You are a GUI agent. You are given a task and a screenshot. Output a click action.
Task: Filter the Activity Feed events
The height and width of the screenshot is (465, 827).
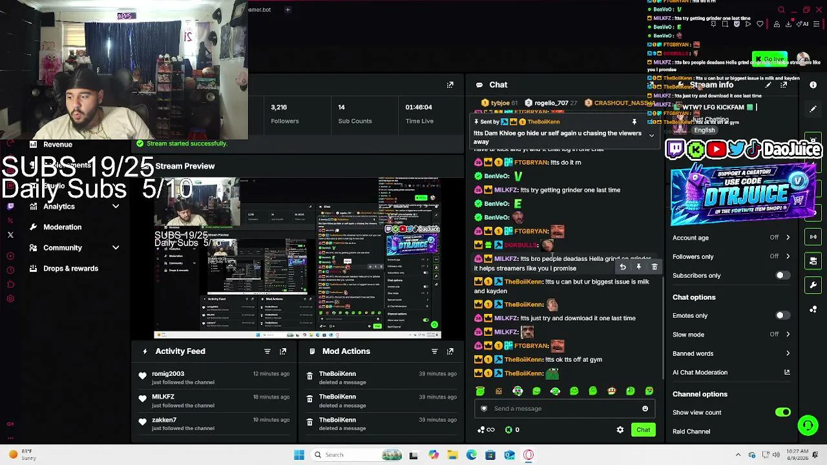267,351
